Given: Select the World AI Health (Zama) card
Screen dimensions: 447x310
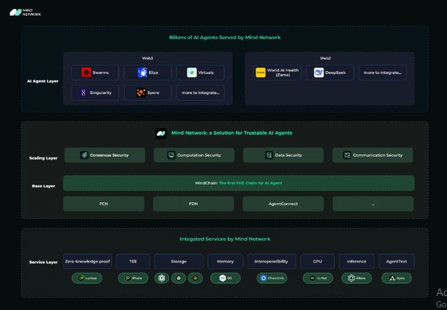Looking at the screenshot, I should click(277, 72).
